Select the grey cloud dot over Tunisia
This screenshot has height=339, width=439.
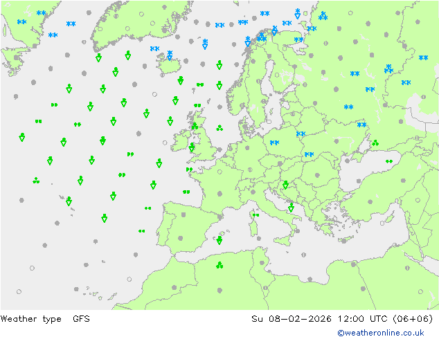click(x=262, y=263)
